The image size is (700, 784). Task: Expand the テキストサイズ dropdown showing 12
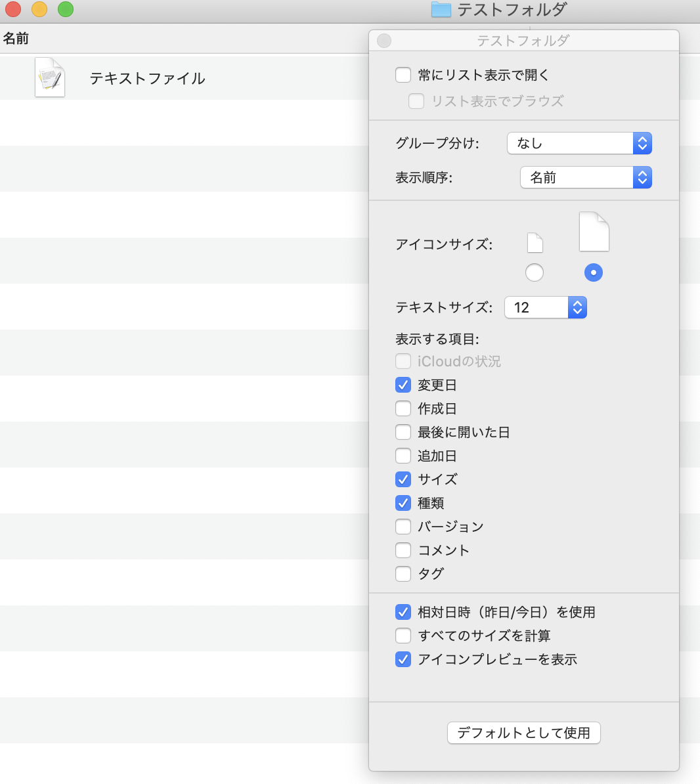(x=545, y=307)
